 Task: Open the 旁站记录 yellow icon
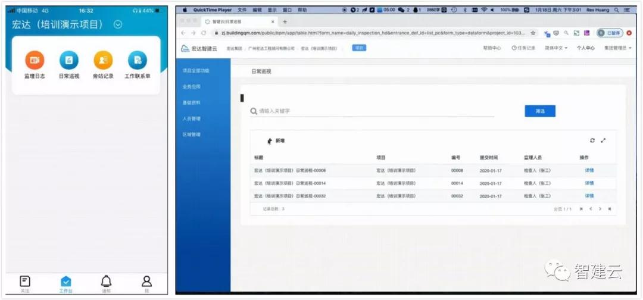(x=103, y=60)
